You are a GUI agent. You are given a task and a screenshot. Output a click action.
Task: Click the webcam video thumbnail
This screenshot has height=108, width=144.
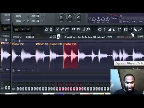click(x=127, y=82)
